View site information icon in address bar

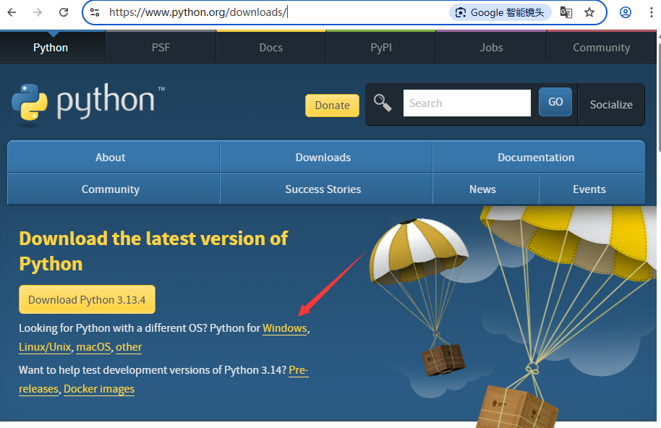tap(95, 12)
